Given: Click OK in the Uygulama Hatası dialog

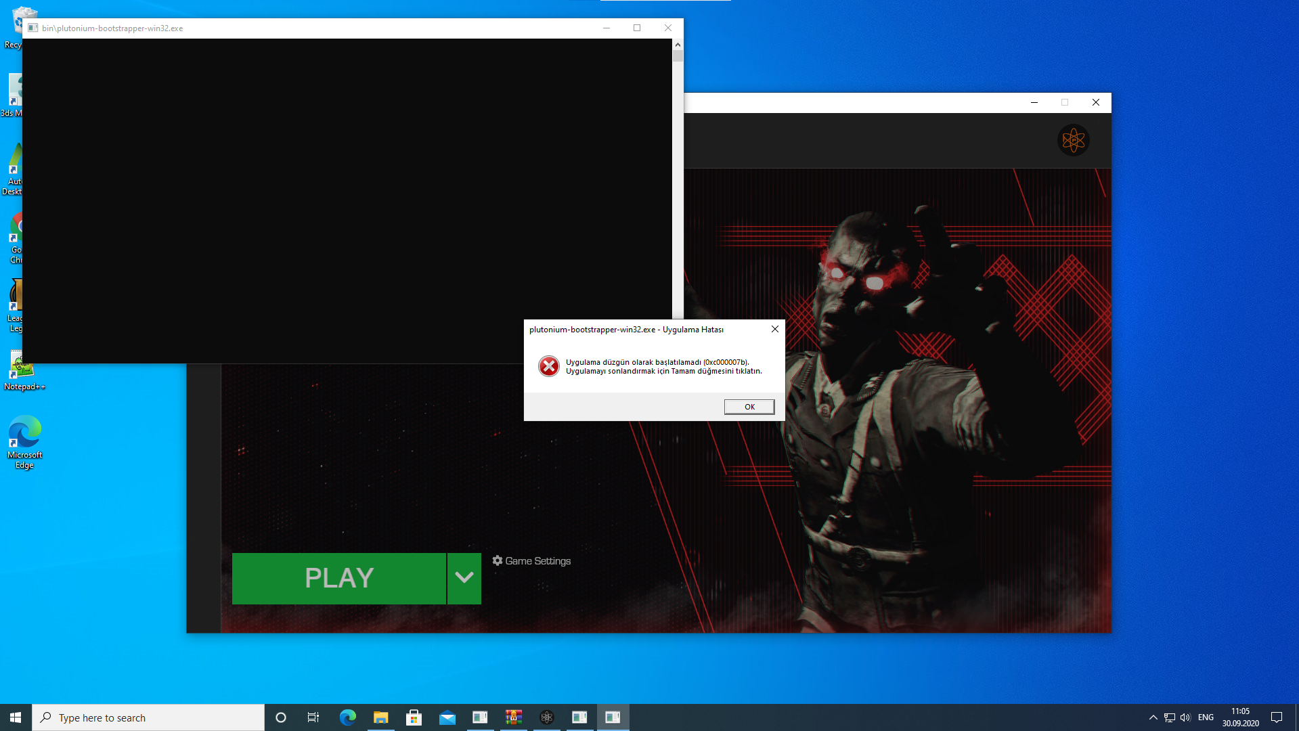Looking at the screenshot, I should 749,407.
